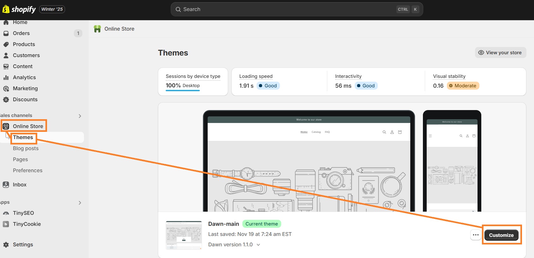Open Home in the sidebar
This screenshot has width=534, height=258.
click(20, 22)
